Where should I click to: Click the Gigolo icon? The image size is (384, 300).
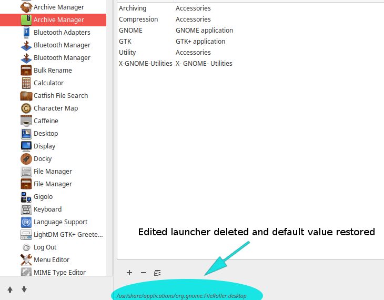pos(26,197)
